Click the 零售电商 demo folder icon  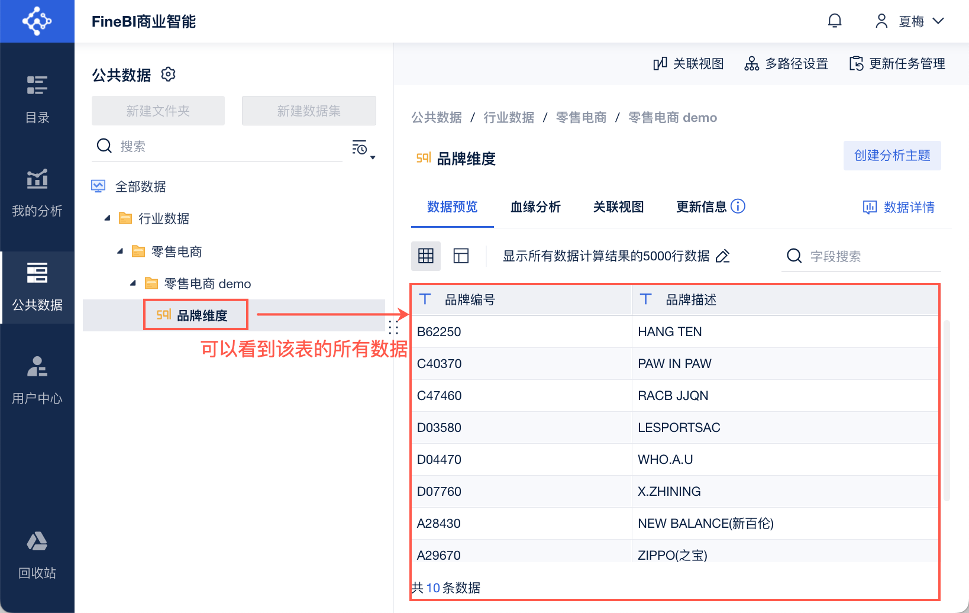[x=151, y=283]
